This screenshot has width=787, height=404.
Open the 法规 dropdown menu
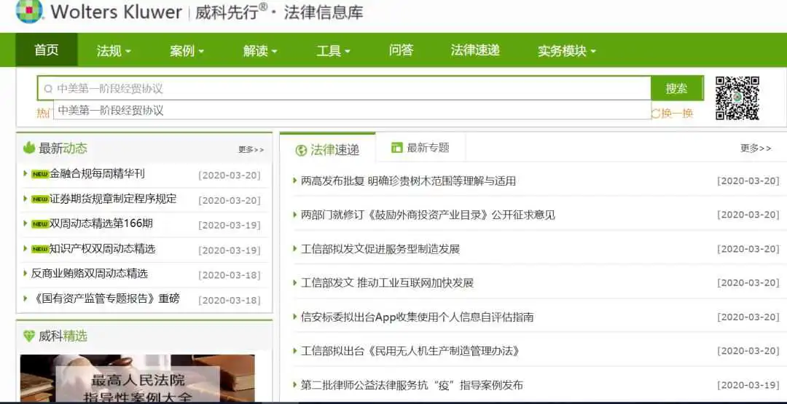click(114, 51)
